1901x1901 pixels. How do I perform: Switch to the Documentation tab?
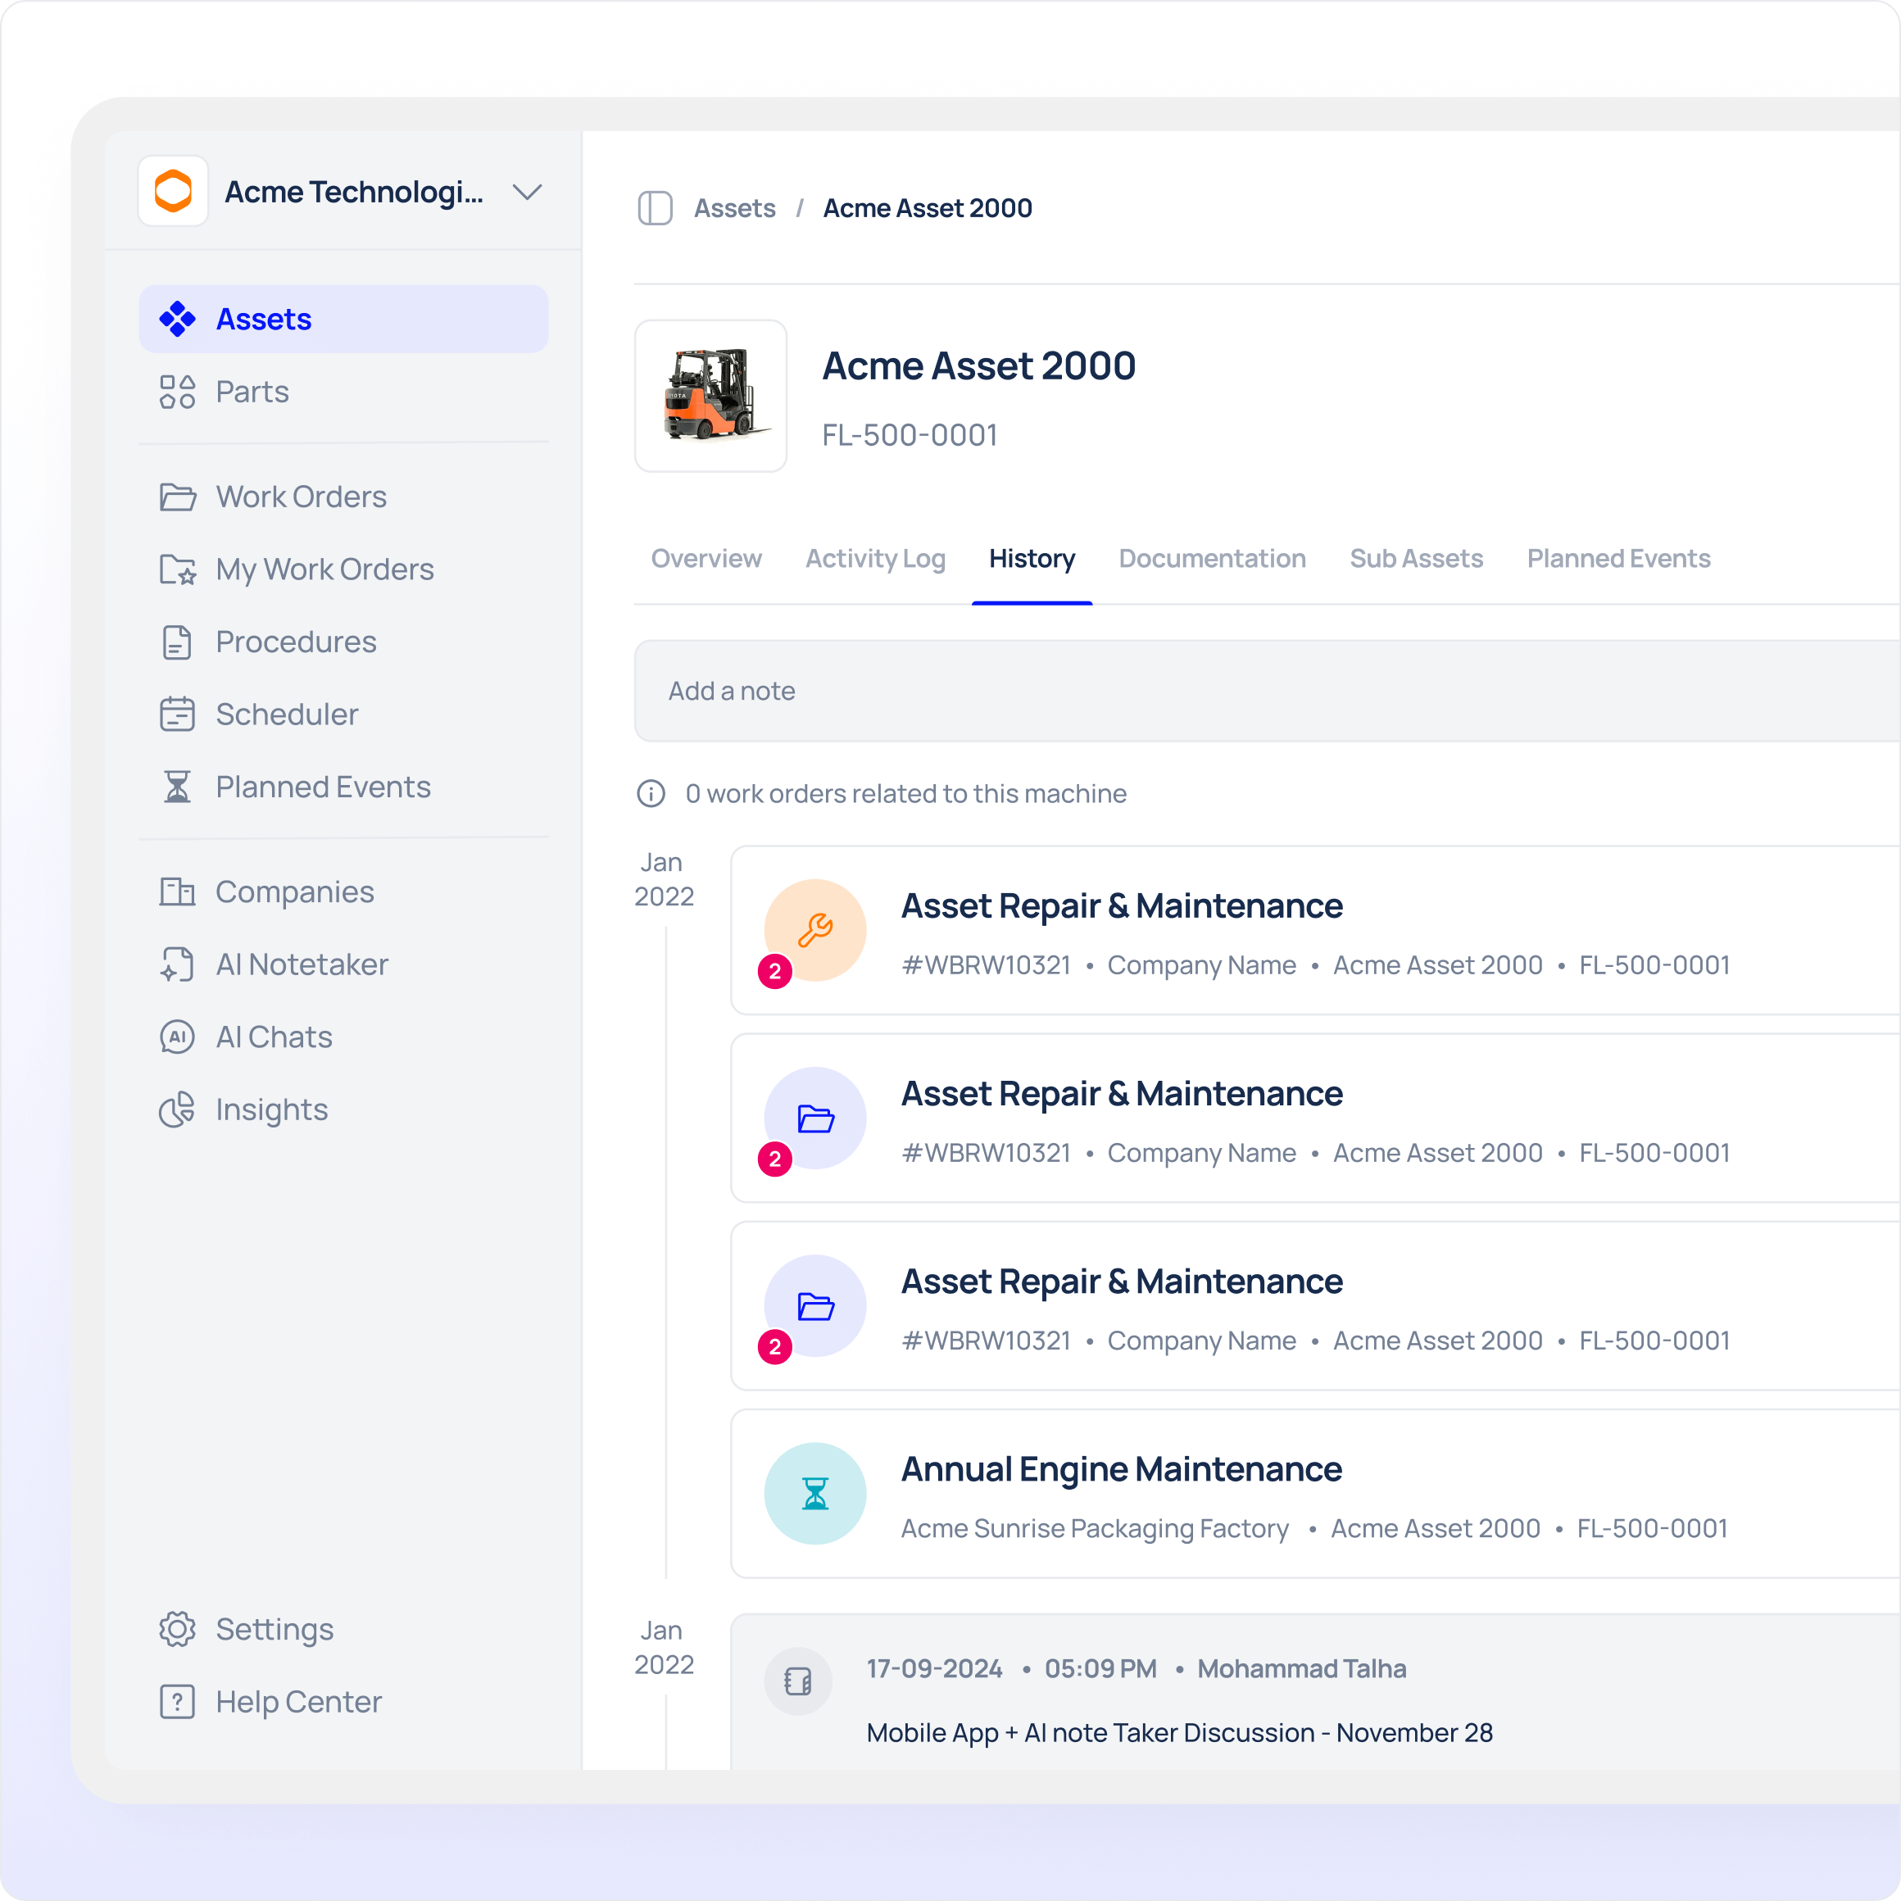1211,559
